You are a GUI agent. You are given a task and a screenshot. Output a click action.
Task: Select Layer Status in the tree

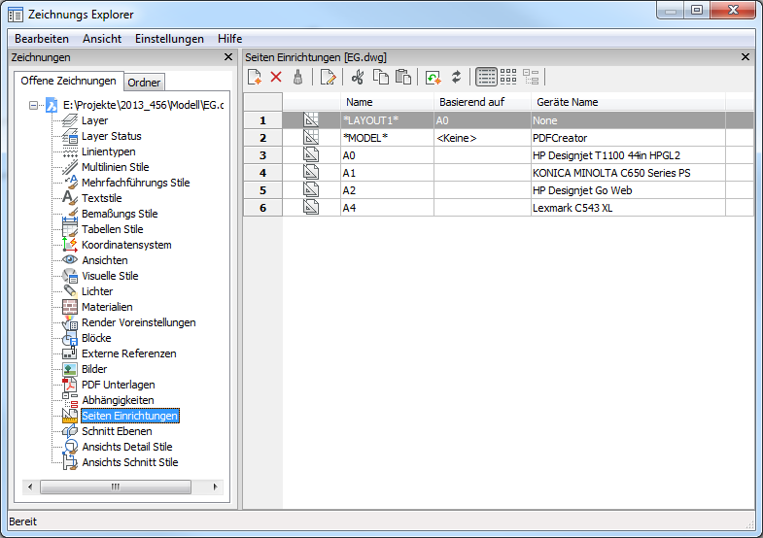click(111, 136)
